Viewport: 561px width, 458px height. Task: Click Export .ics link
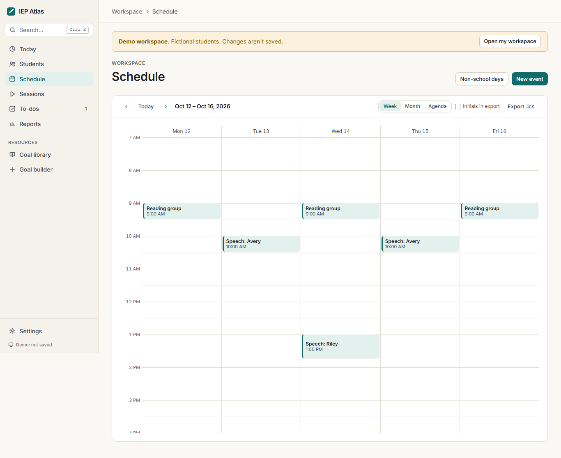point(521,107)
